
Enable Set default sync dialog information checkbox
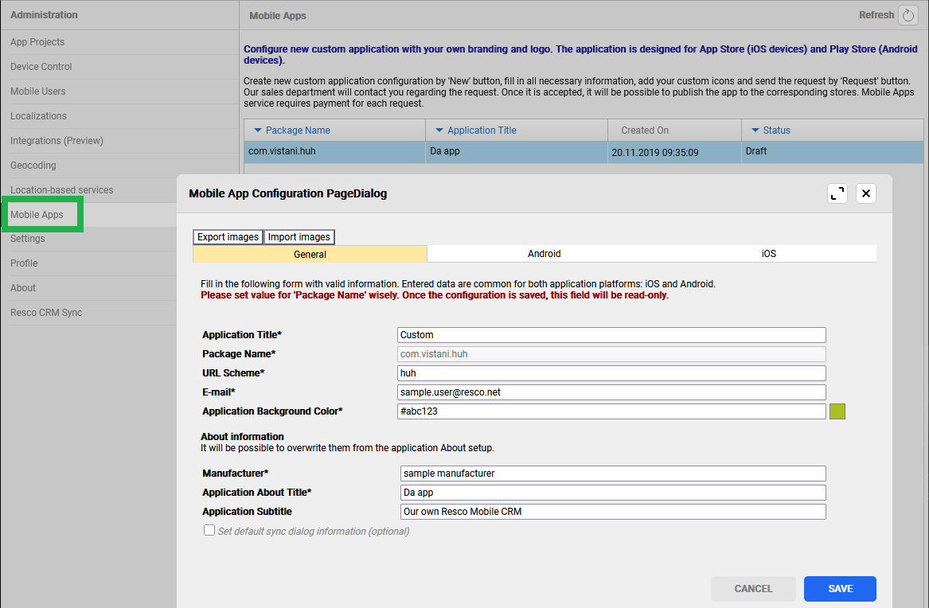coord(209,531)
